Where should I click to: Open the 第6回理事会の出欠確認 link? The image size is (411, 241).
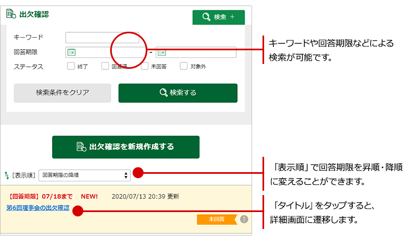[x=38, y=208]
